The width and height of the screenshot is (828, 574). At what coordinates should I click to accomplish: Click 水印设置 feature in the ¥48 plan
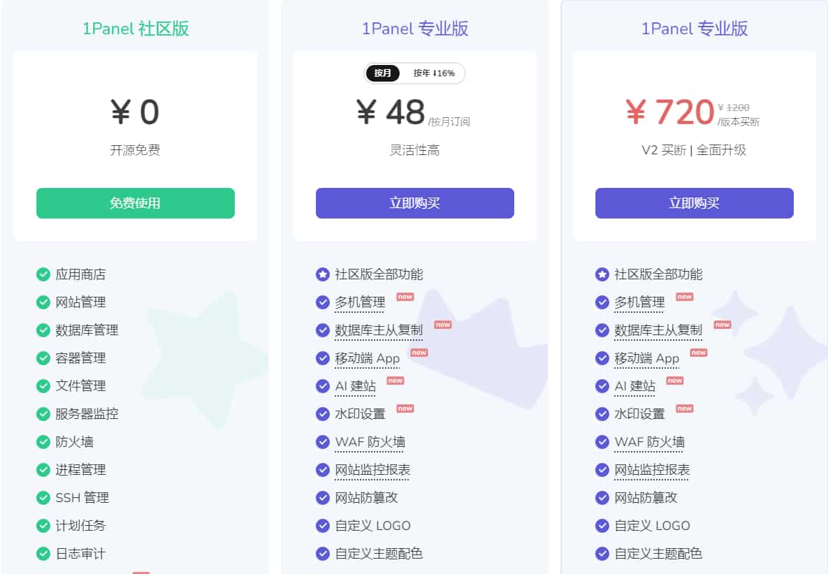click(360, 414)
